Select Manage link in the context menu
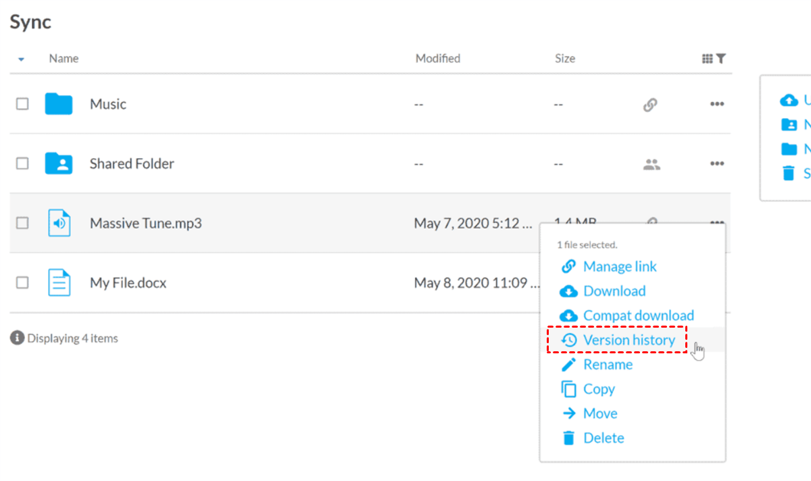This screenshot has width=811, height=481. (x=619, y=267)
